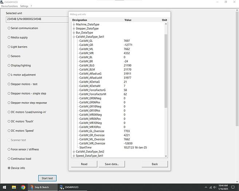Open File Explorer from the taskbar
239x191 pixels.
[x=13, y=187]
